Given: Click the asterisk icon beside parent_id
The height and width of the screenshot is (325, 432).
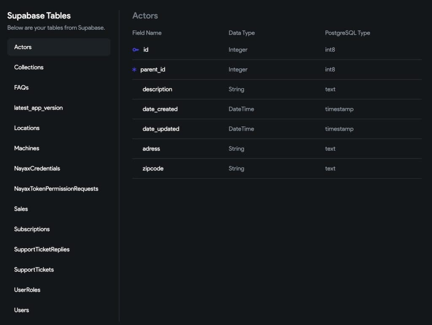Looking at the screenshot, I should click(x=134, y=69).
